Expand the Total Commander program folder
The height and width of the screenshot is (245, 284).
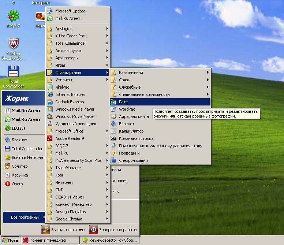[78, 43]
